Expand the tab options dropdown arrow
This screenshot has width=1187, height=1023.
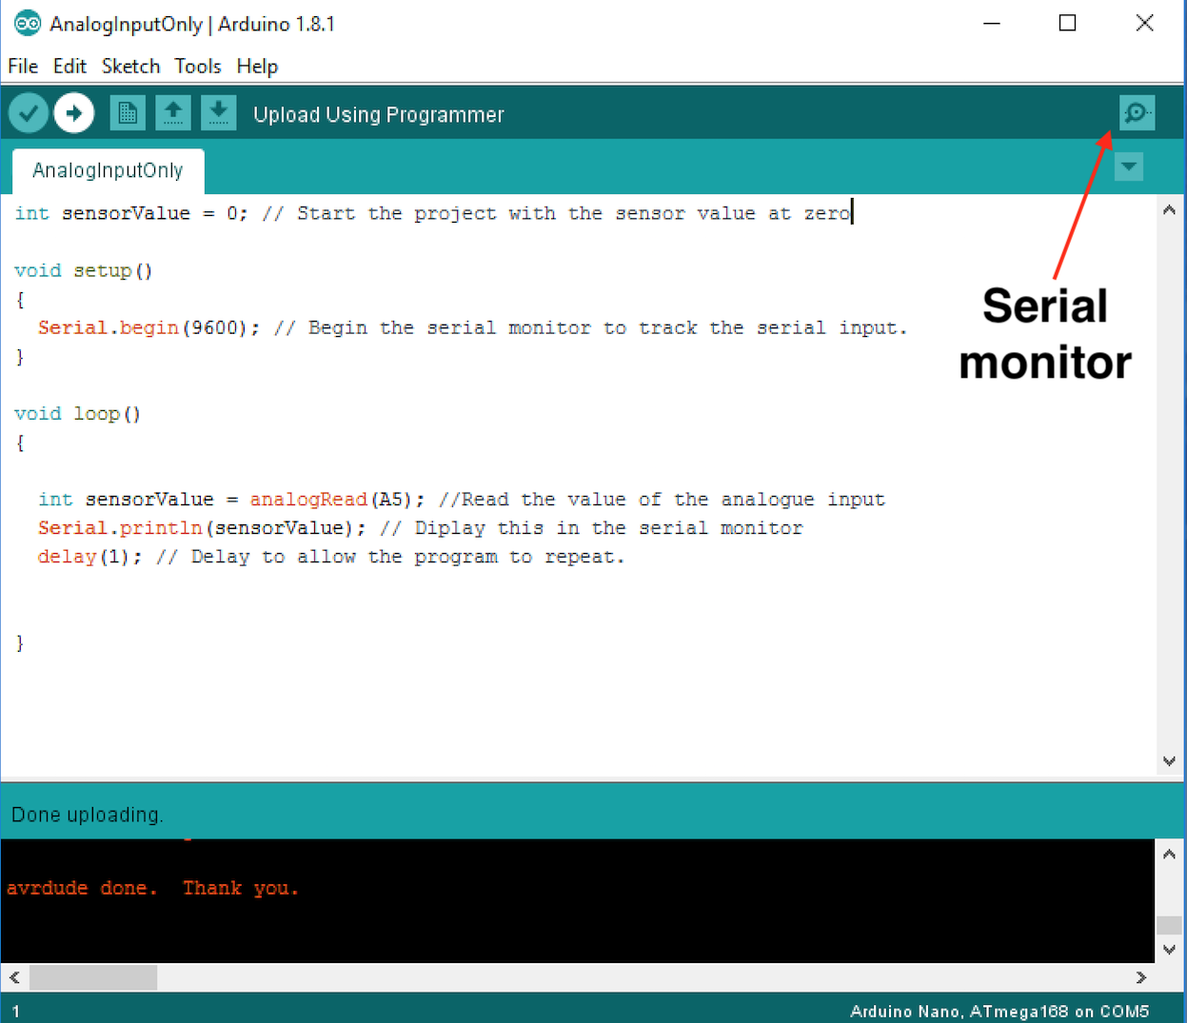(x=1129, y=167)
